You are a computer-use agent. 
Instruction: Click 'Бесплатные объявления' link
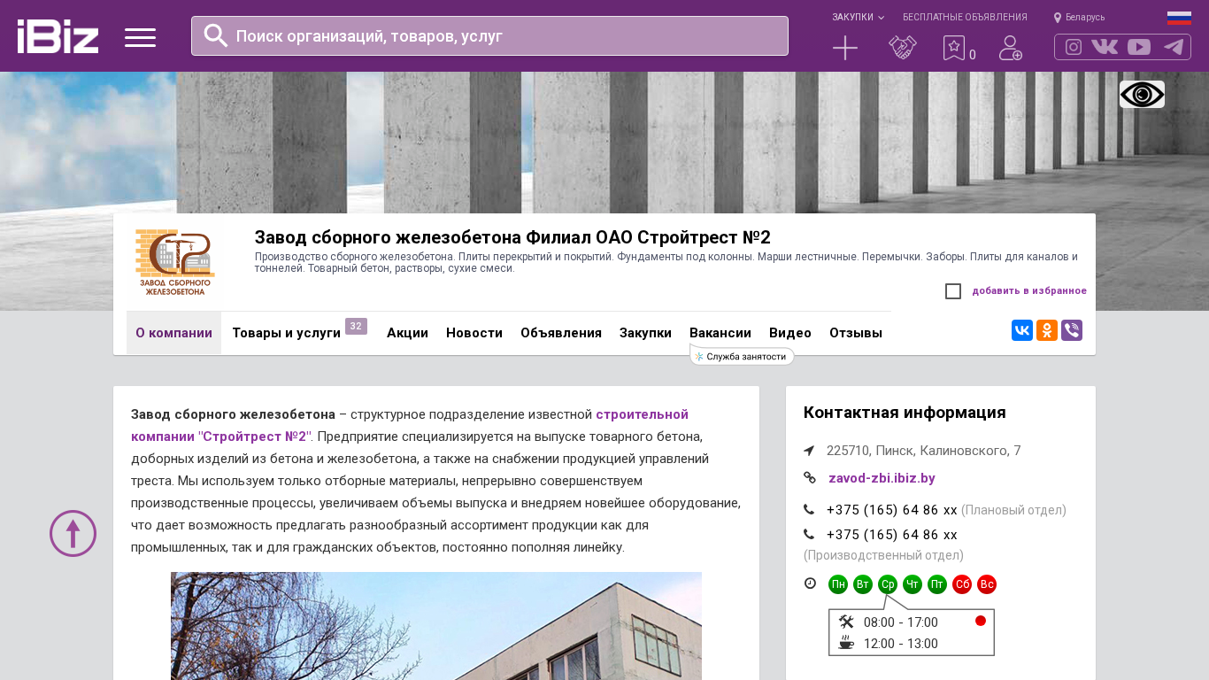pyautogui.click(x=965, y=17)
